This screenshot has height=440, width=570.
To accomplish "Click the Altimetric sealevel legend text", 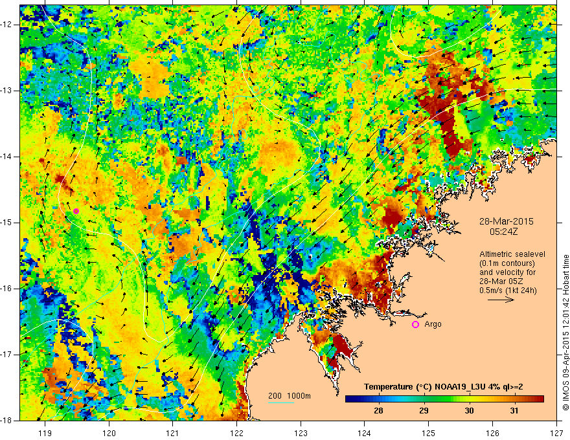I will [512, 254].
